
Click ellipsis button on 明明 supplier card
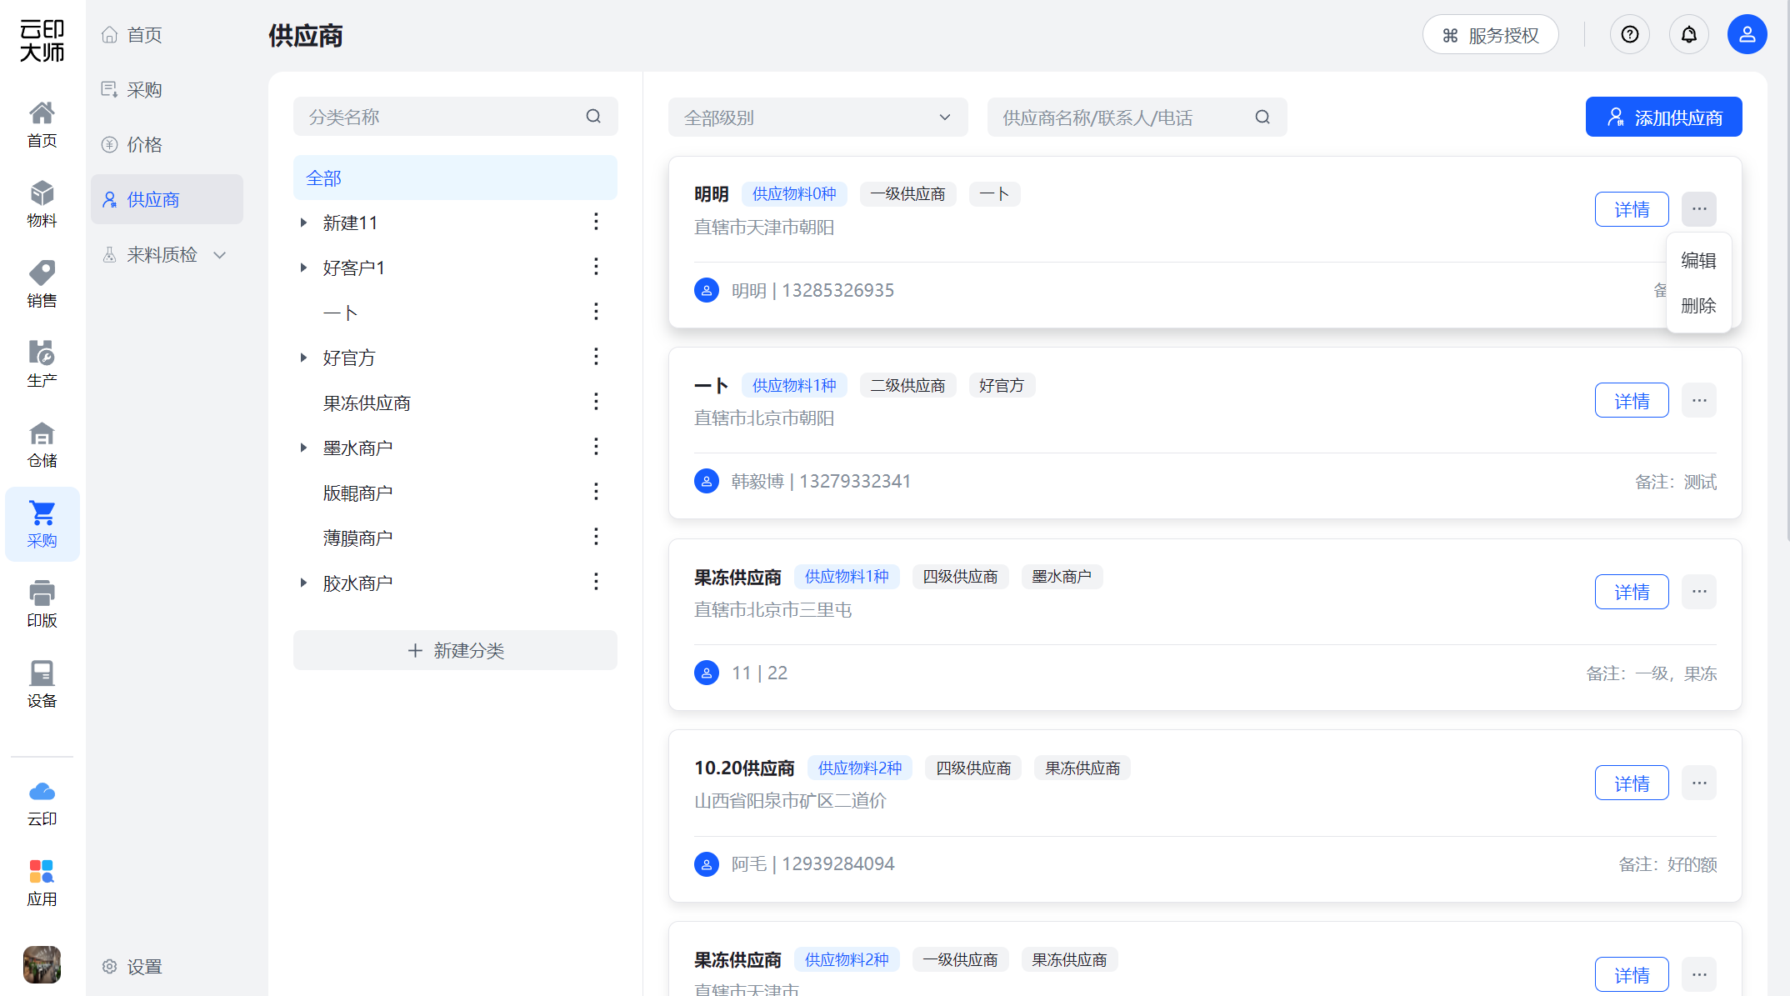(1699, 209)
